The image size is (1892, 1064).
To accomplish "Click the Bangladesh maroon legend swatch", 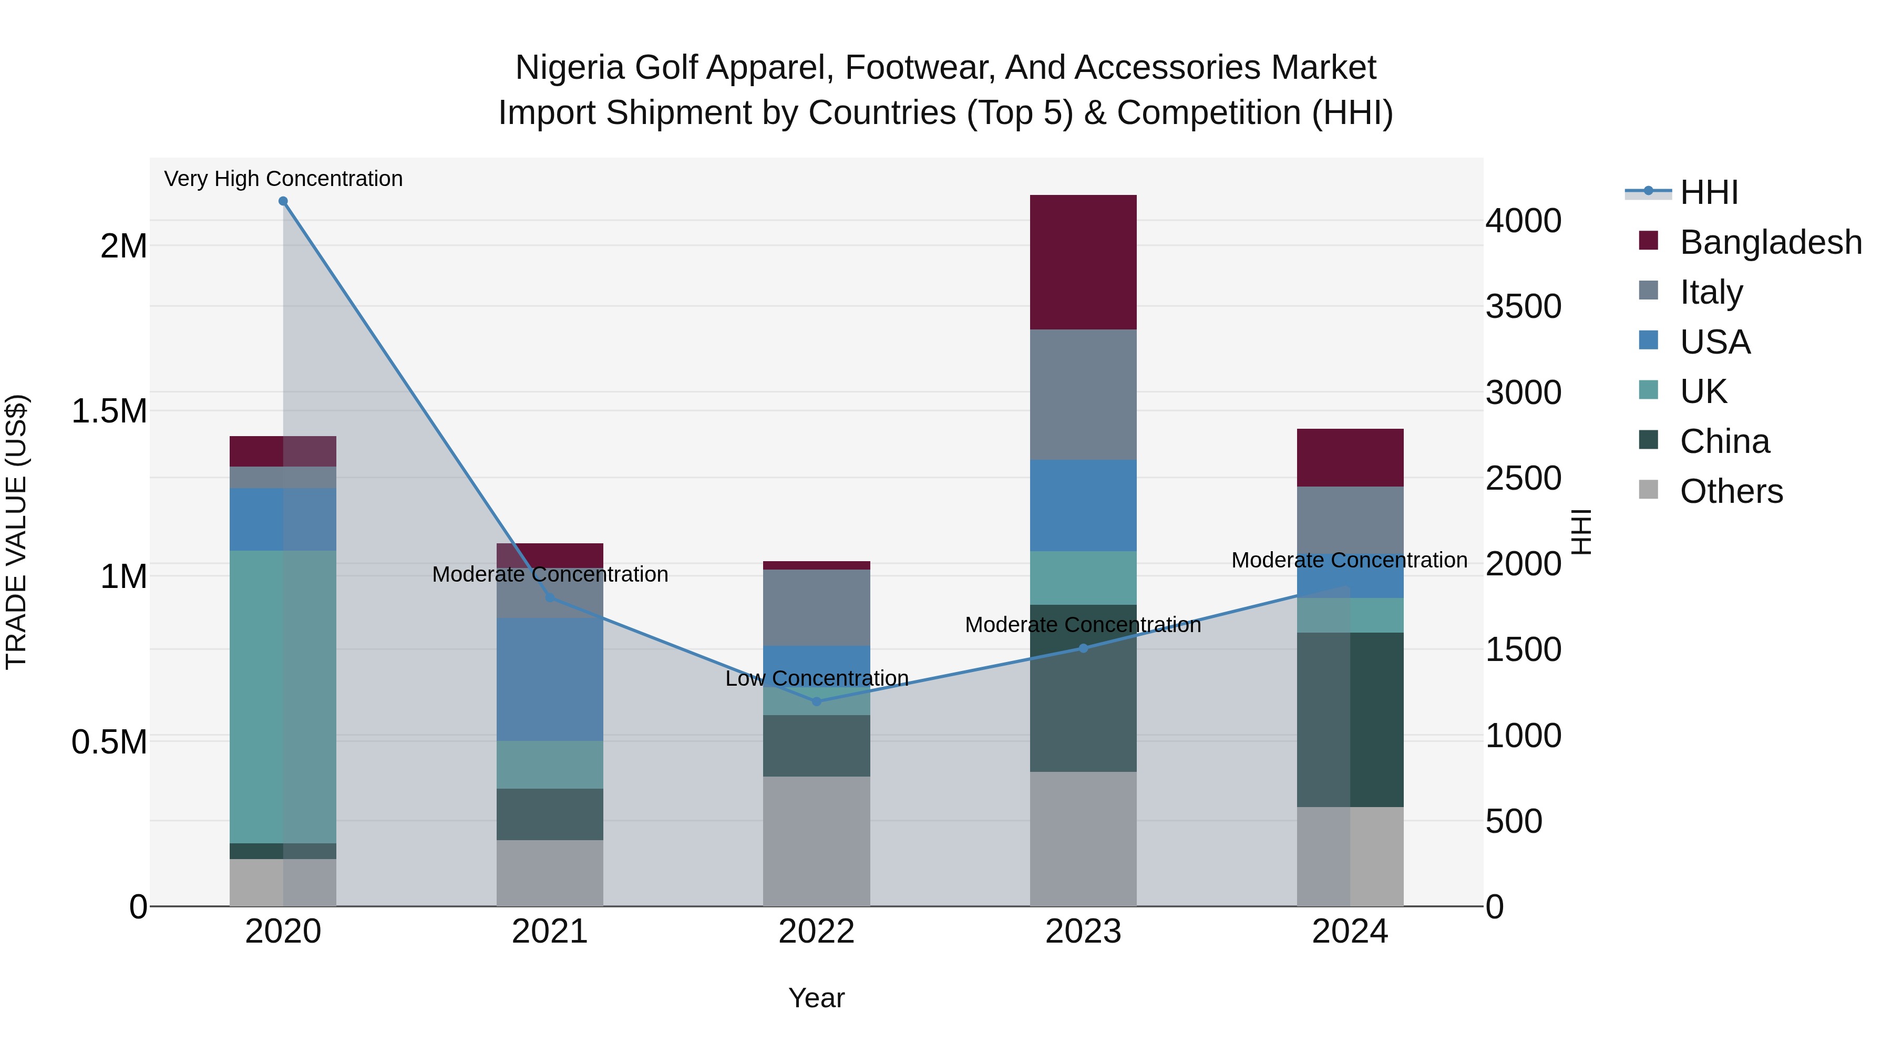I will pyautogui.click(x=1648, y=240).
